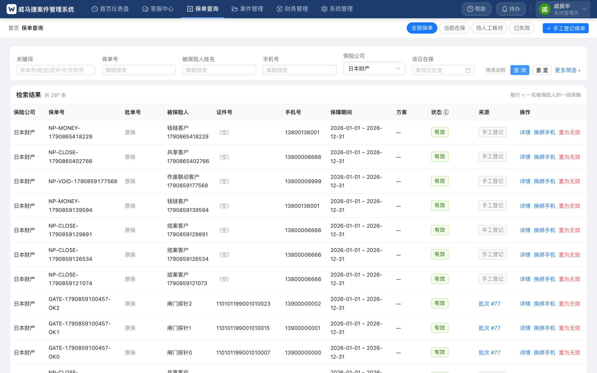The image size is (597, 373).
Task: Click 手工登记 tag in NP-CLOSE-1790859129891 row
Action: pyautogui.click(x=493, y=230)
